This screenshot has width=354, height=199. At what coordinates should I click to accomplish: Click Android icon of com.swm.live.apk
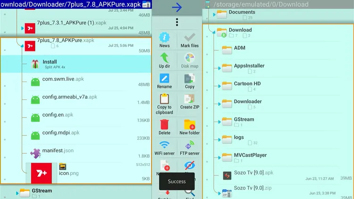35,82
